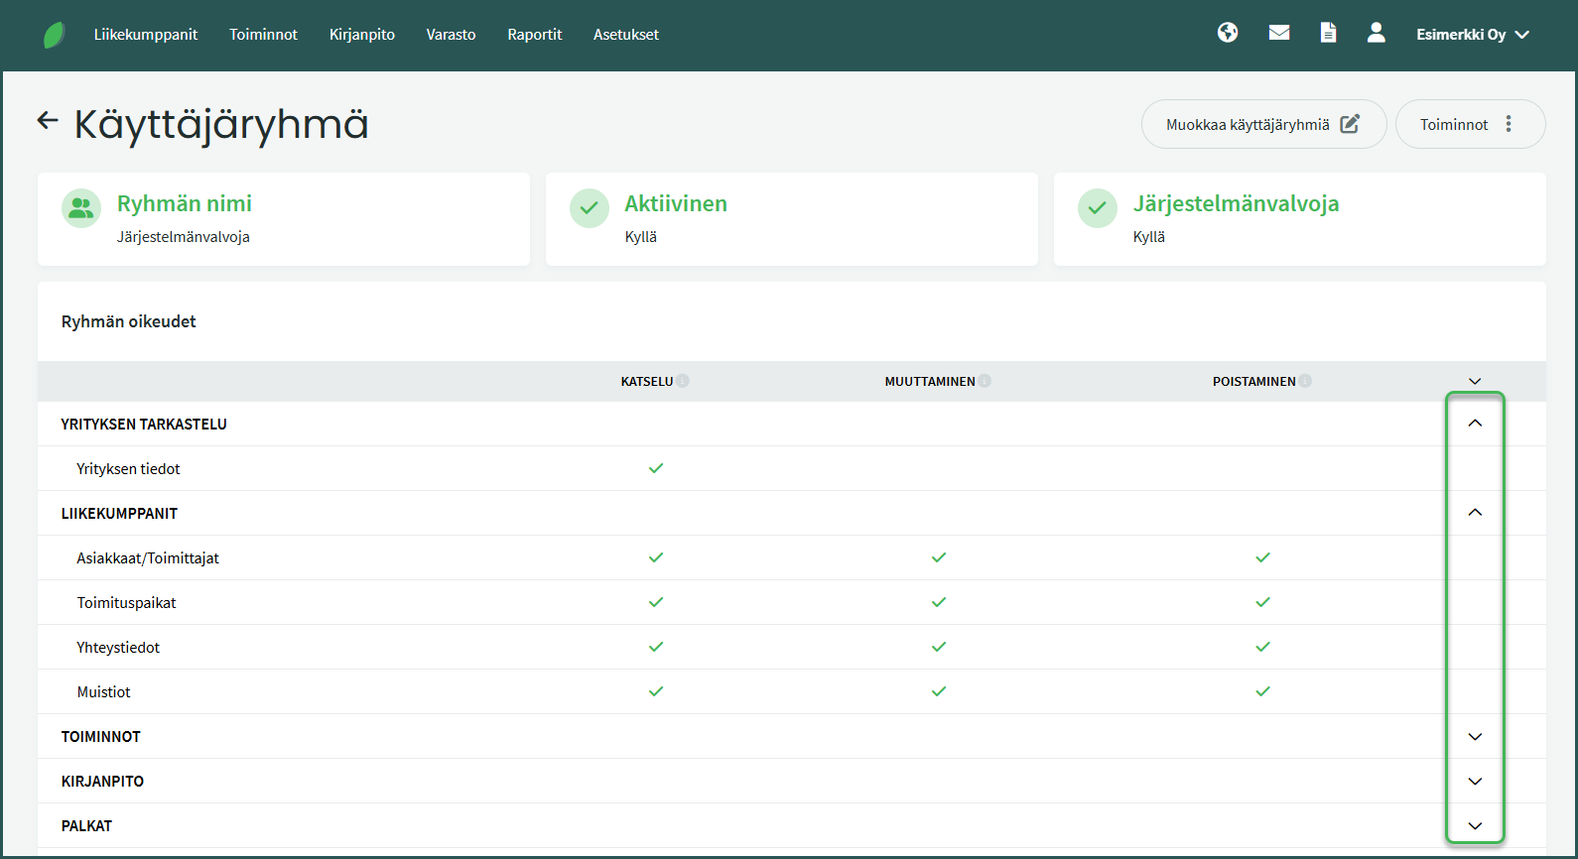Open the user profile icon
The height and width of the screenshot is (859, 1578).
1376,33
